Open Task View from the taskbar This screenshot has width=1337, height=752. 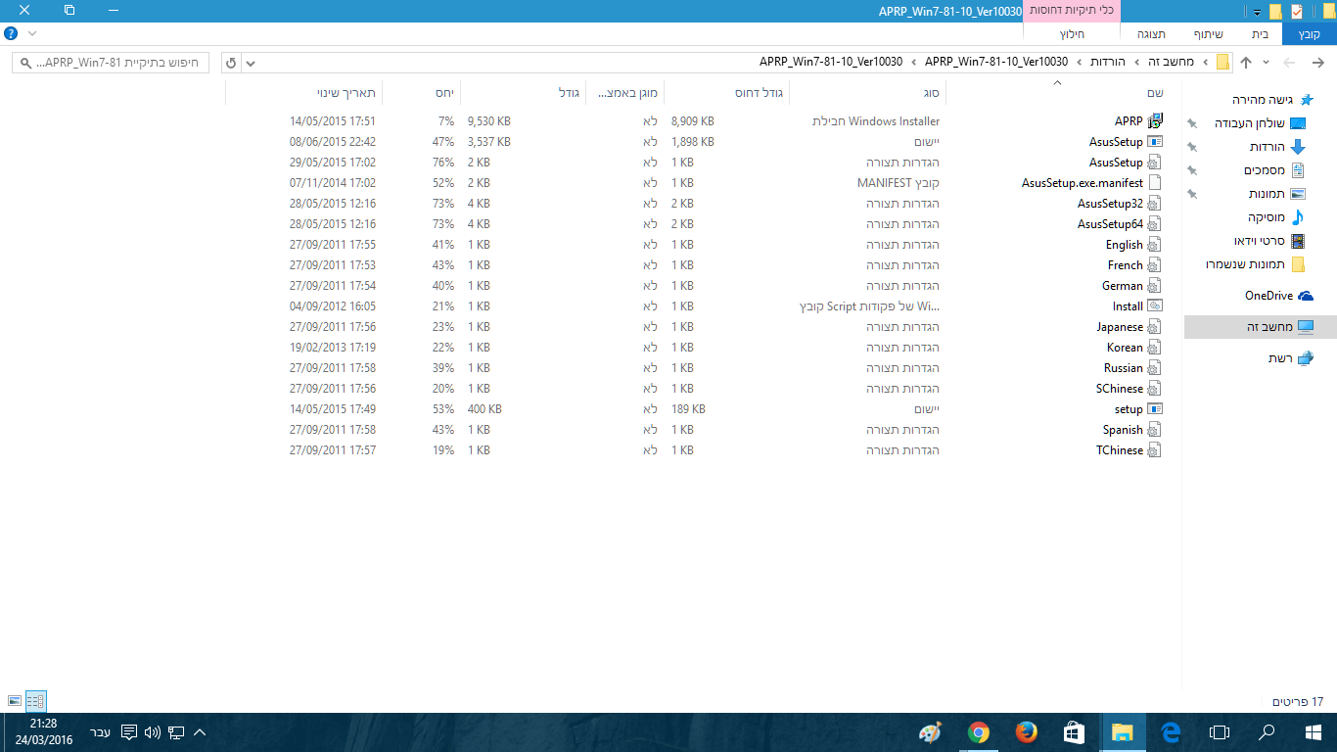1219,731
